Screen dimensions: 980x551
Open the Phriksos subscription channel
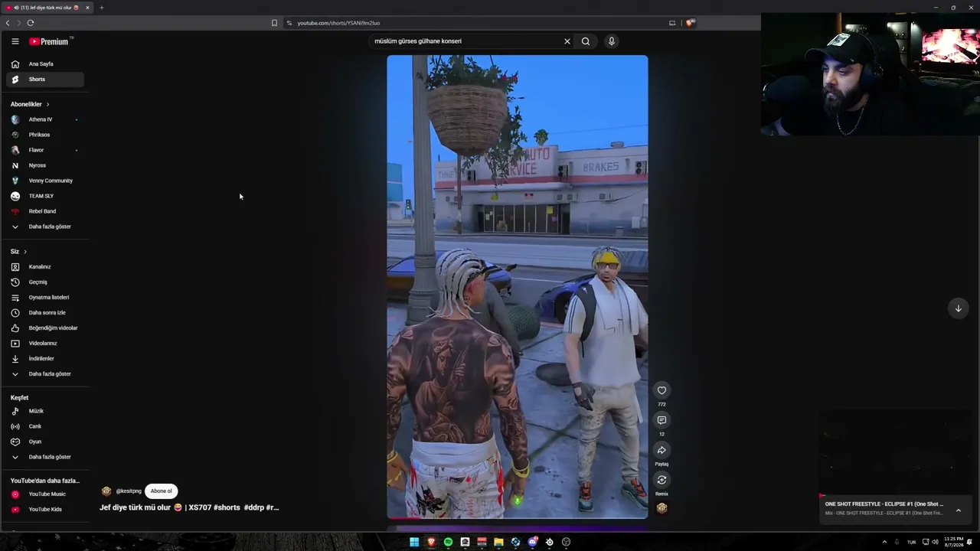pyautogui.click(x=45, y=135)
